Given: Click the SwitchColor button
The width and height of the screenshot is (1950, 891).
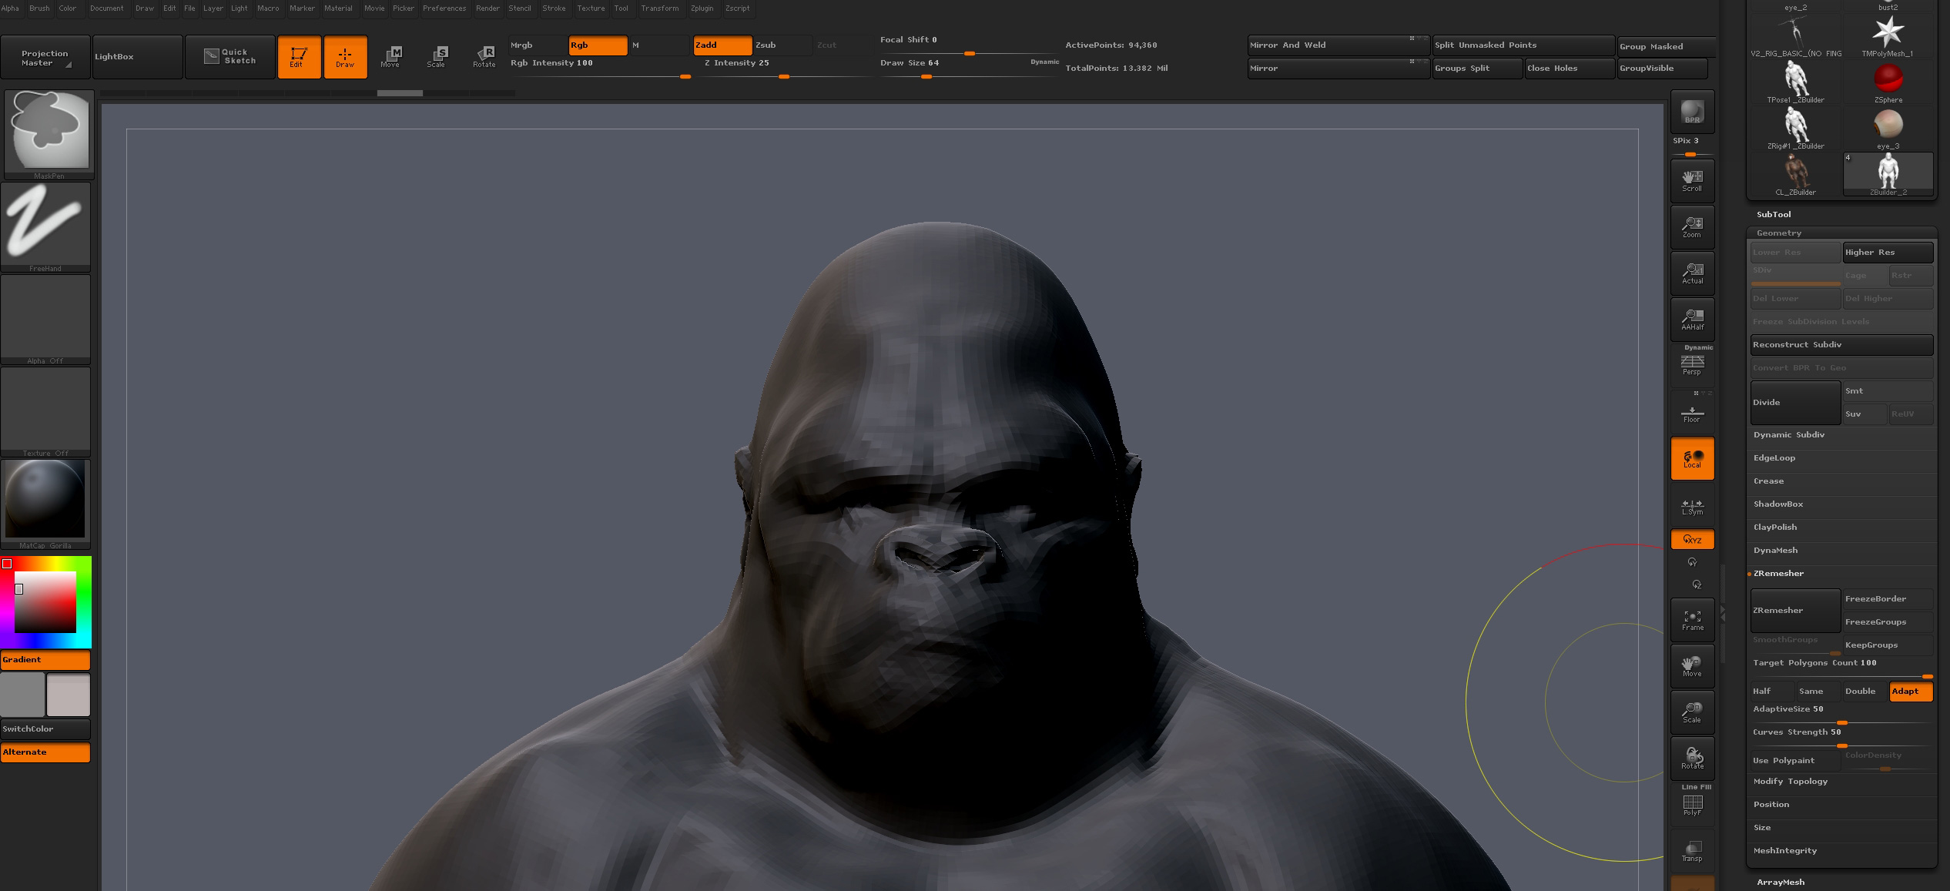Looking at the screenshot, I should coord(45,729).
